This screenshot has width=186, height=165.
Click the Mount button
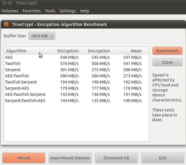[24, 158]
